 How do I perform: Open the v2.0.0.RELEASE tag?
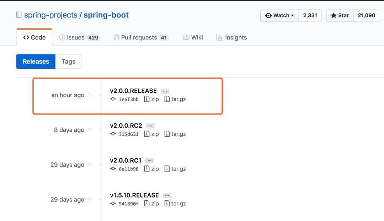[133, 91]
